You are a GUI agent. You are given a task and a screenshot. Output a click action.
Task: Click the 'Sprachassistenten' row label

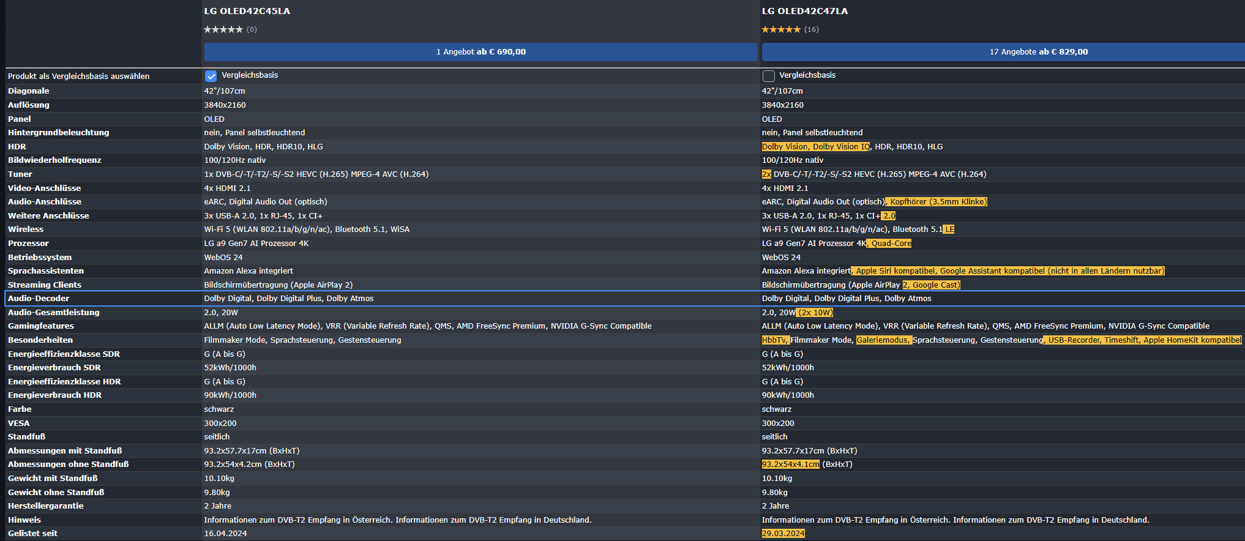(x=46, y=271)
